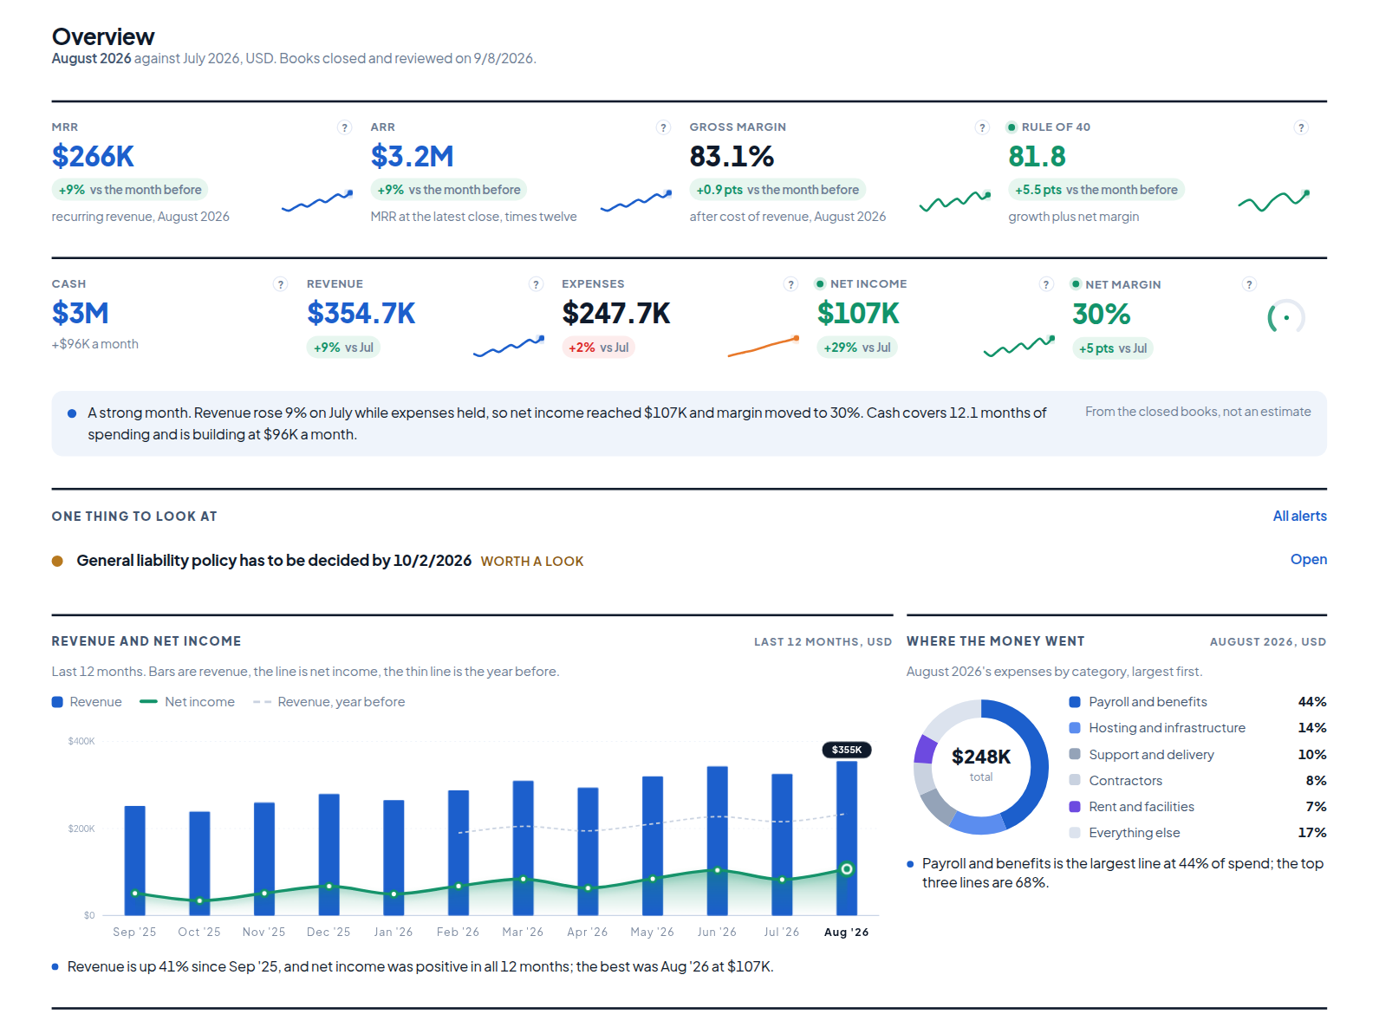The height and width of the screenshot is (1014, 1379).
Task: Click the +$96K a month text
Action: pos(95,344)
